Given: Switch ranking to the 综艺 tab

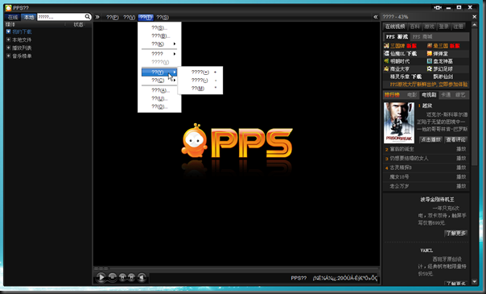Looking at the screenshot, I should click(460, 95).
